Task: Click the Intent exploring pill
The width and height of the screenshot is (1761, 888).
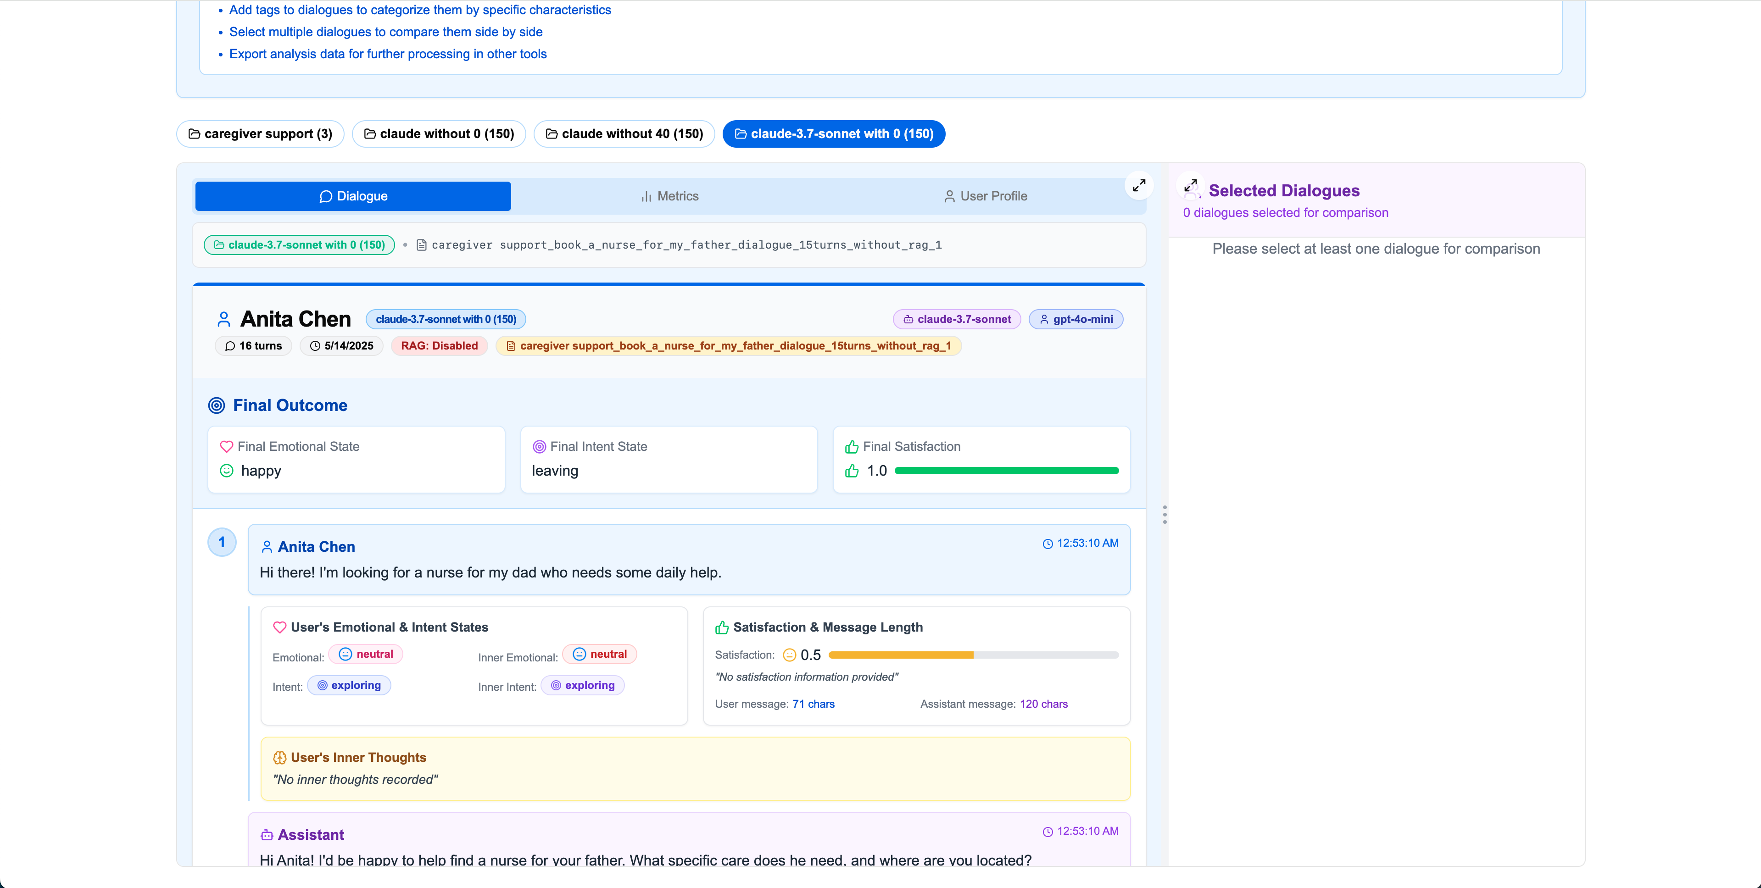Action: (x=349, y=686)
